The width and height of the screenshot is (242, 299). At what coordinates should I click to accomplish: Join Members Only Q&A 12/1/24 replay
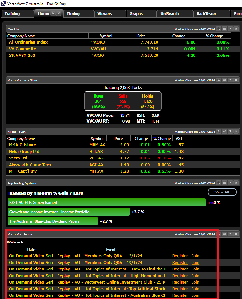[x=195, y=256]
